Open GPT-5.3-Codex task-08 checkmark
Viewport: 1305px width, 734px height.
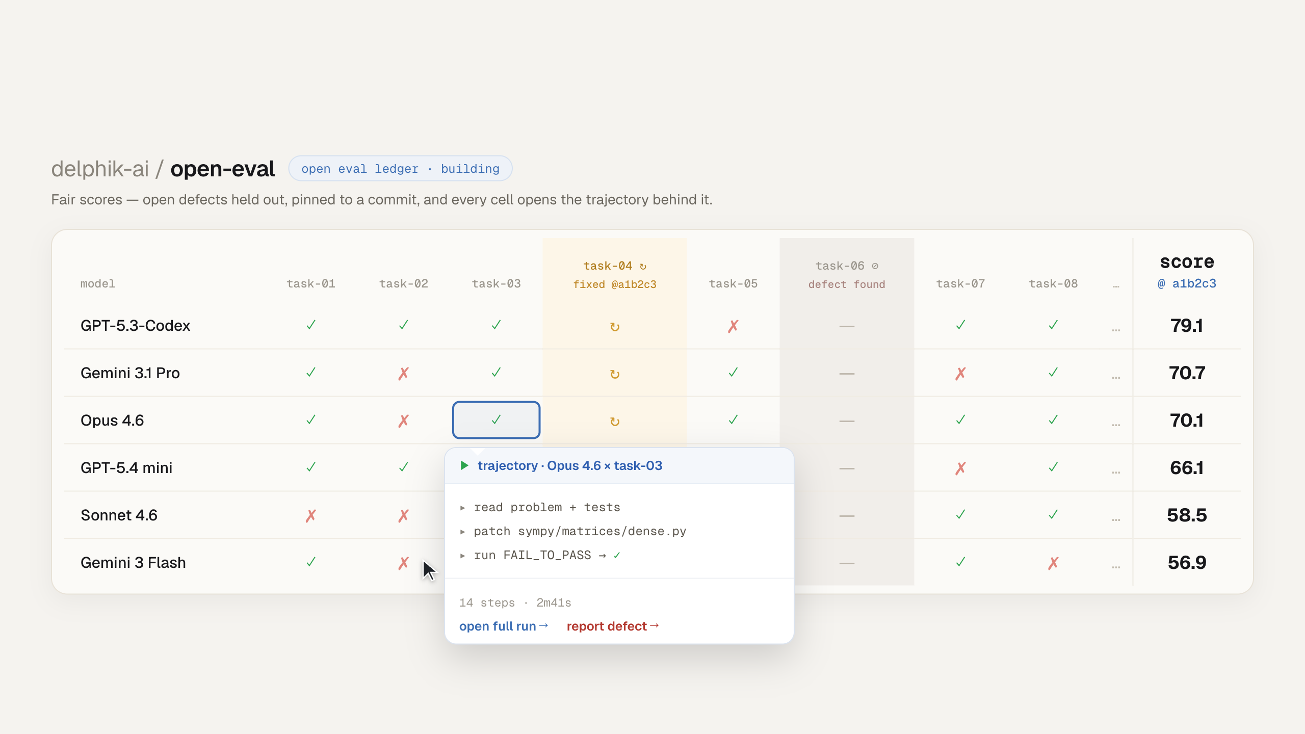pos(1053,325)
